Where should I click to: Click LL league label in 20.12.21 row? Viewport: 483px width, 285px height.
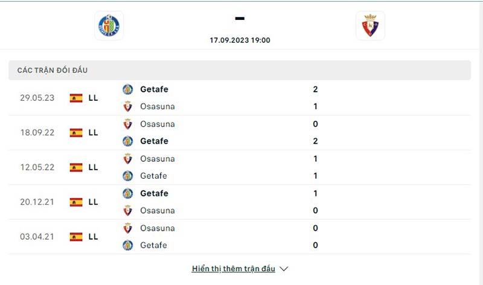[93, 202]
